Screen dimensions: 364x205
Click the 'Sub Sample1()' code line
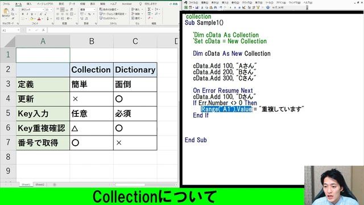click(x=204, y=23)
